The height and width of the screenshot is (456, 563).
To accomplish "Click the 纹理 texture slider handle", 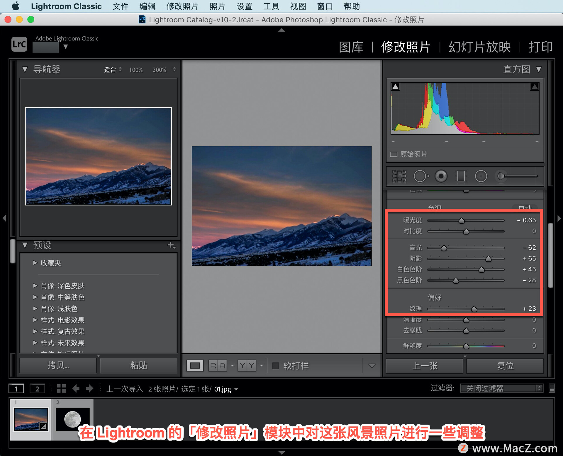I will [474, 309].
